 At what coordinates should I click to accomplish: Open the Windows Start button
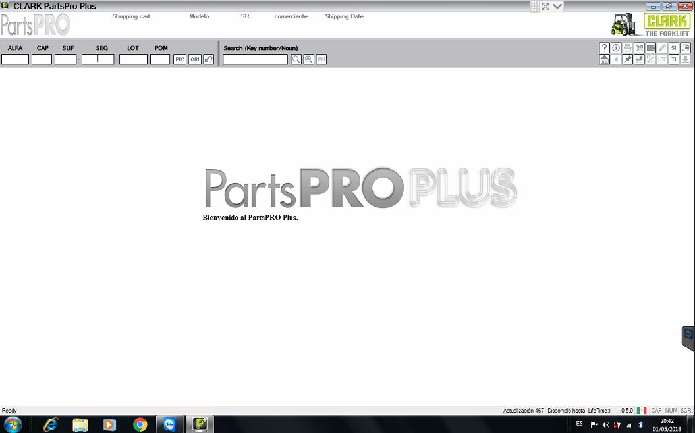click(12, 424)
